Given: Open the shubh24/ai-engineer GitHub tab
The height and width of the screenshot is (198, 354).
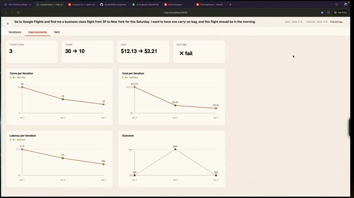Looking at the screenshot, I should tap(114, 4).
